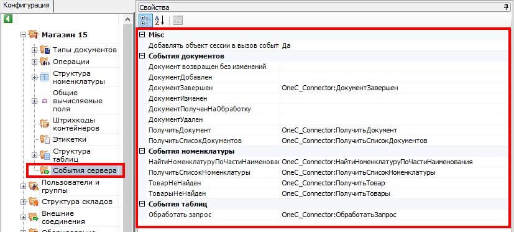Select Структура складов tree item
Image resolution: width=514 pixels, height=232 pixels.
coord(77,202)
